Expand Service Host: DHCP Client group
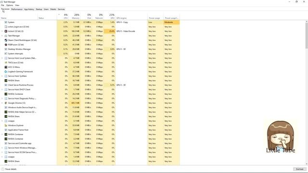The height and width of the screenshot is (173, 308). pos(2,89)
